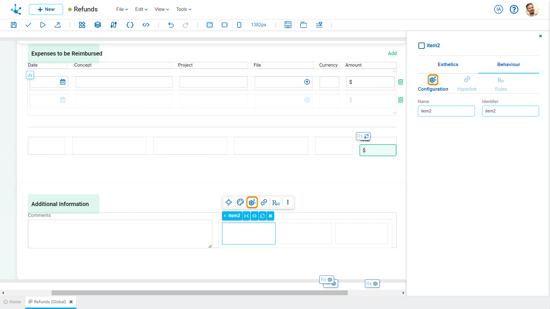Open the layers stack icon
This screenshot has width=550, height=309.
[97, 25]
